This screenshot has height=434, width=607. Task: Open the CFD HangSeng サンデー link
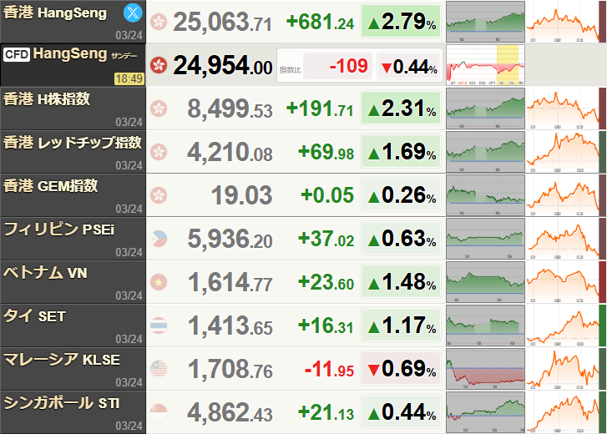pos(85,54)
